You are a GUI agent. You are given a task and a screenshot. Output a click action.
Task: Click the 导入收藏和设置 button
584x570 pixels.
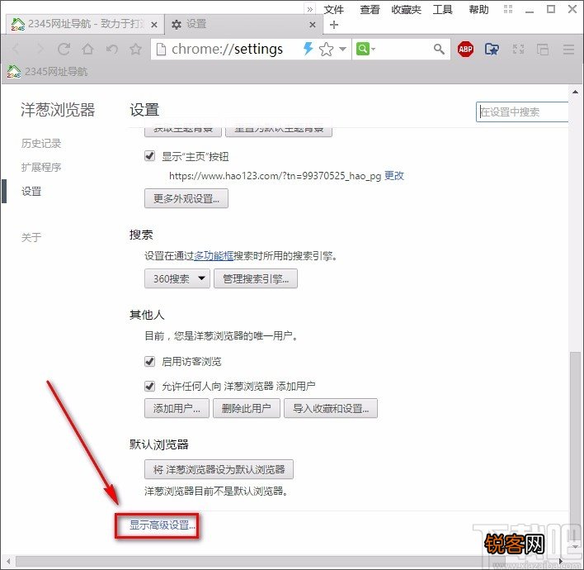[331, 408]
